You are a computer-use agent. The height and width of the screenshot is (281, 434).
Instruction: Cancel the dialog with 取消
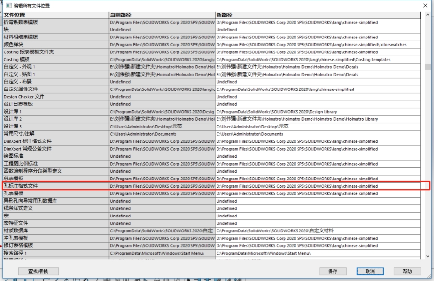point(370,271)
